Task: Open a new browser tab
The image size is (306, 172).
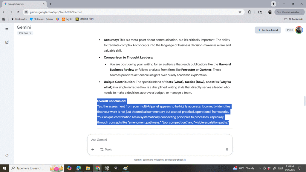Action: (51, 4)
